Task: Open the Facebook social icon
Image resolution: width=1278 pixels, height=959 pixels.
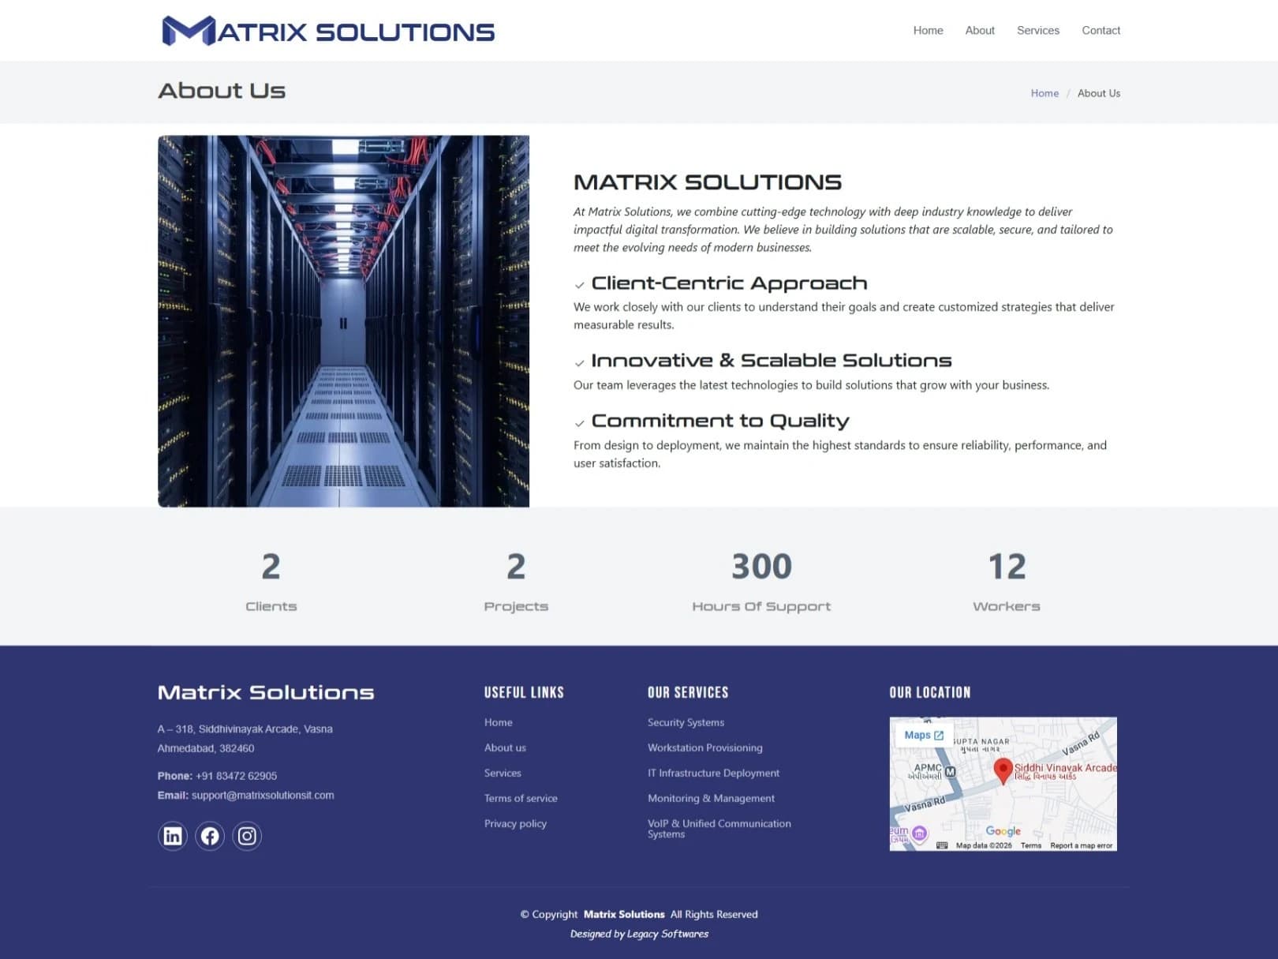Action: [210, 836]
